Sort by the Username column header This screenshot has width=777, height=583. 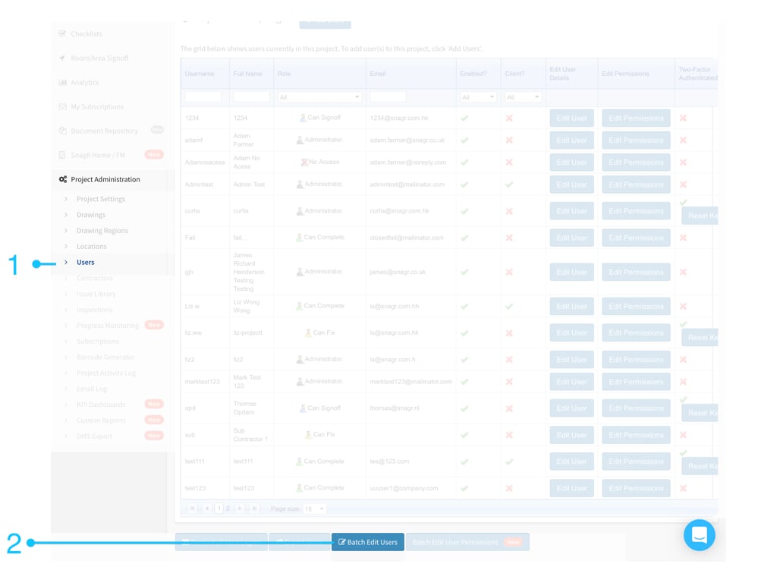(200, 74)
